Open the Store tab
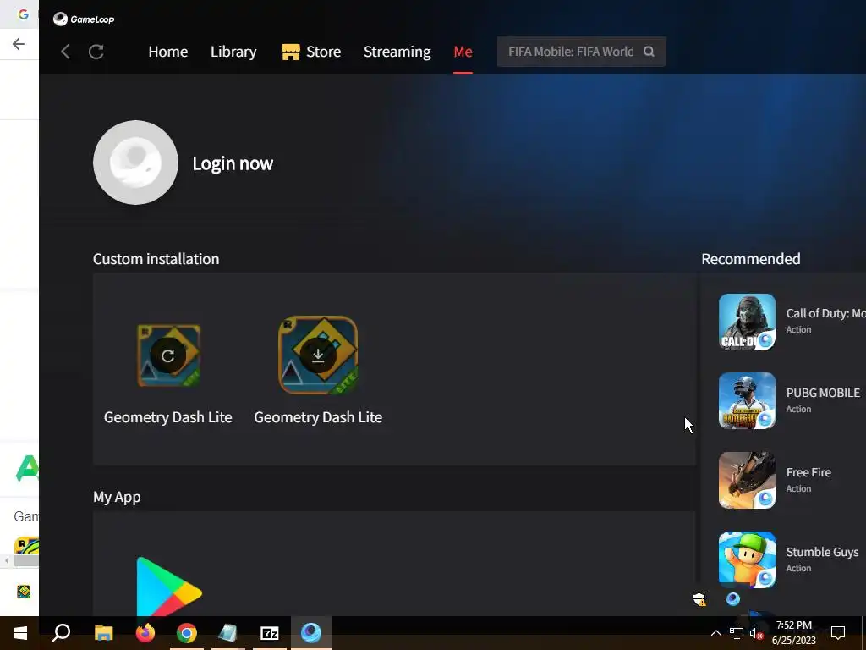The height and width of the screenshot is (650, 866). click(x=311, y=52)
